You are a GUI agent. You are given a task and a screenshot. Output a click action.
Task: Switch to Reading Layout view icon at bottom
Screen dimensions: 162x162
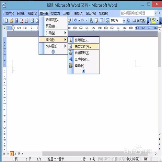(19, 154)
